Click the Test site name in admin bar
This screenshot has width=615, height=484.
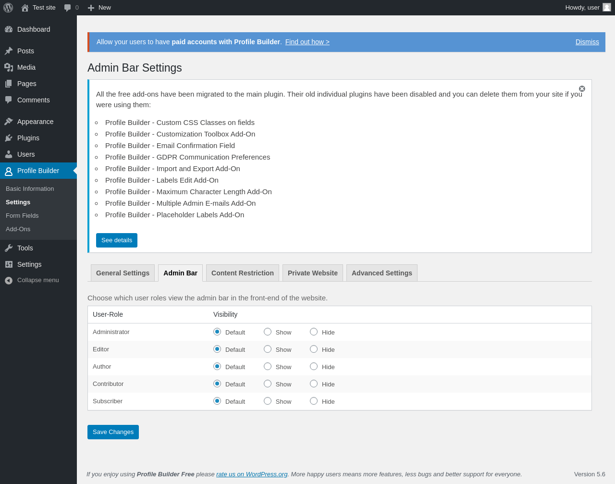(x=44, y=8)
